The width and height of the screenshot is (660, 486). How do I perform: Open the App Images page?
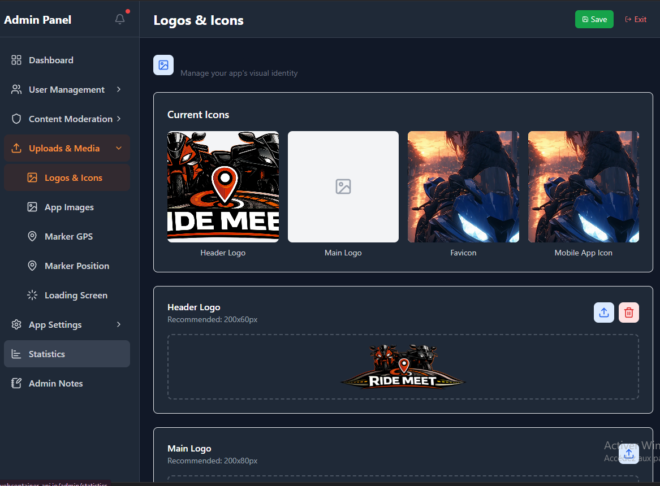(x=69, y=207)
